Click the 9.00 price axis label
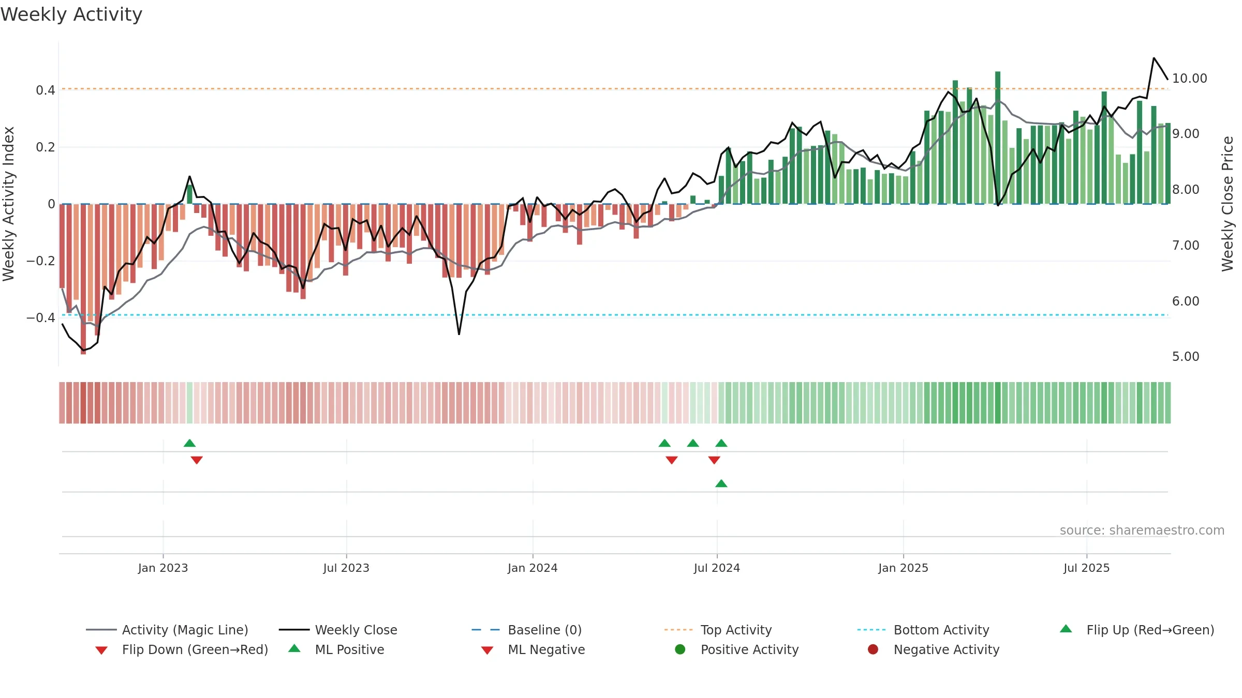 pyautogui.click(x=1186, y=133)
